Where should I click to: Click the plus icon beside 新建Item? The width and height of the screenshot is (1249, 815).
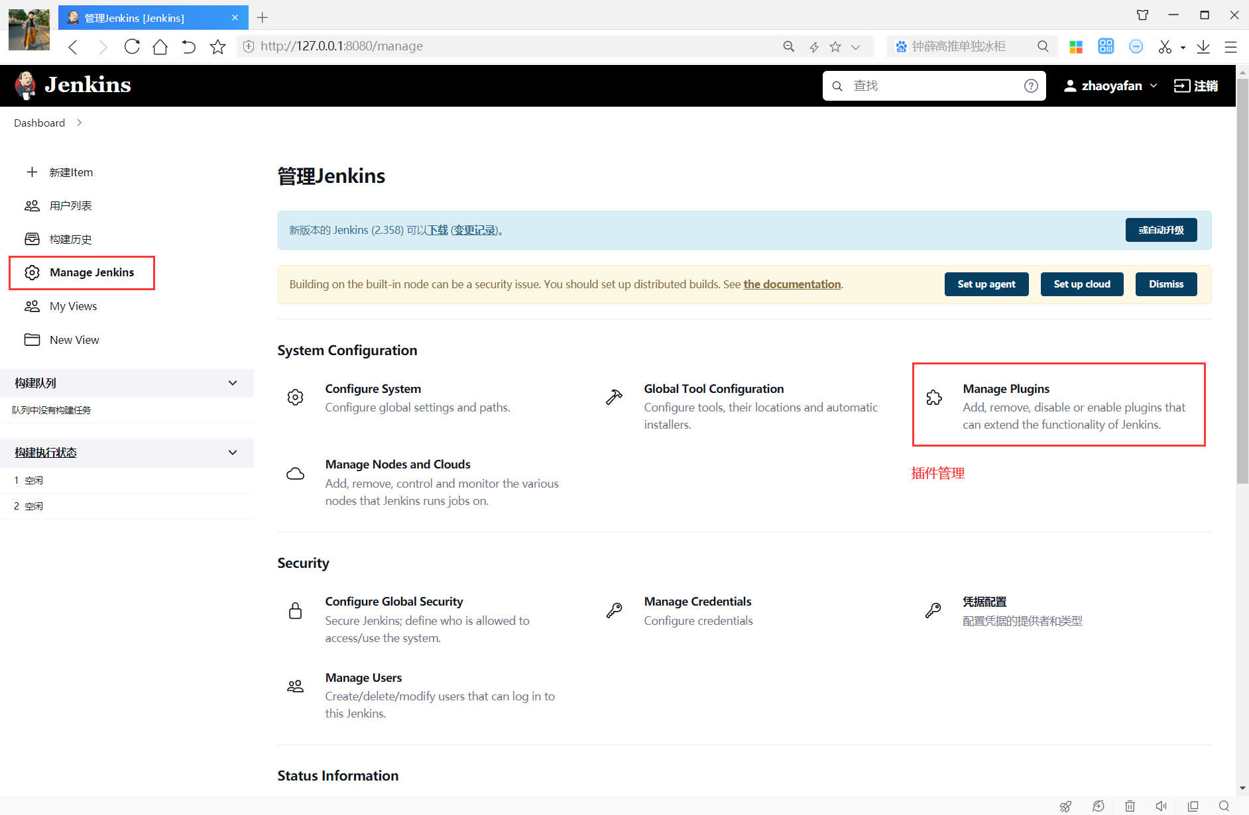32,172
